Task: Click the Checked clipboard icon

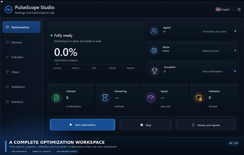Action: point(56,98)
